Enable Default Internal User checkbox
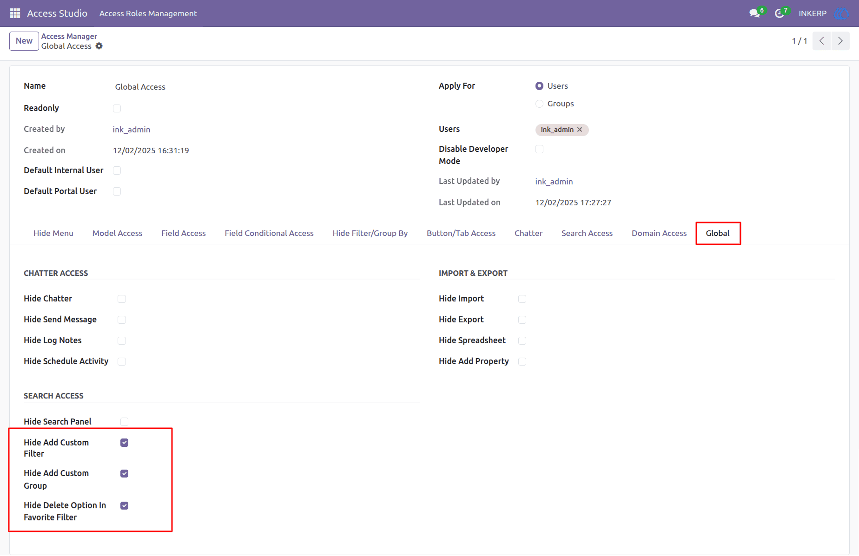 tap(117, 170)
